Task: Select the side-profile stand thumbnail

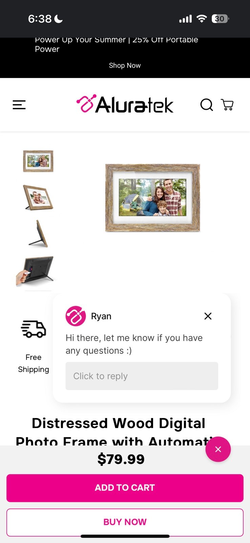Action: [x=38, y=233]
